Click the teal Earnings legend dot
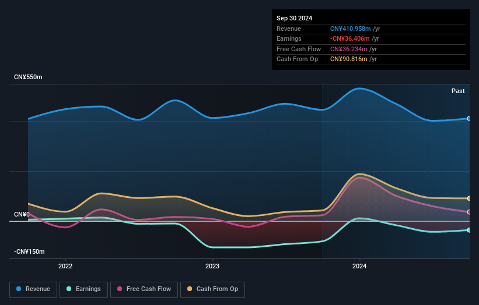This screenshot has height=305, width=479. pyautogui.click(x=69, y=289)
